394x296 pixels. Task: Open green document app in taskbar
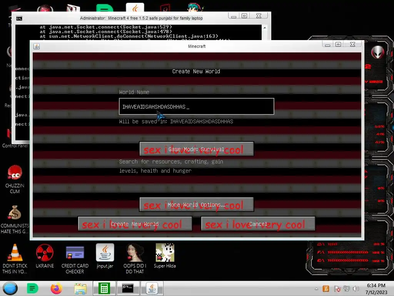coord(32,288)
